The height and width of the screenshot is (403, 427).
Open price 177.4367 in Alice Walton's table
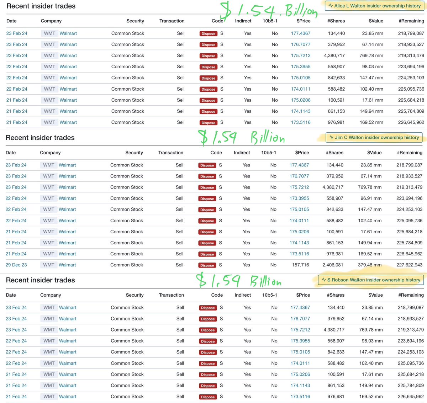(x=301, y=33)
